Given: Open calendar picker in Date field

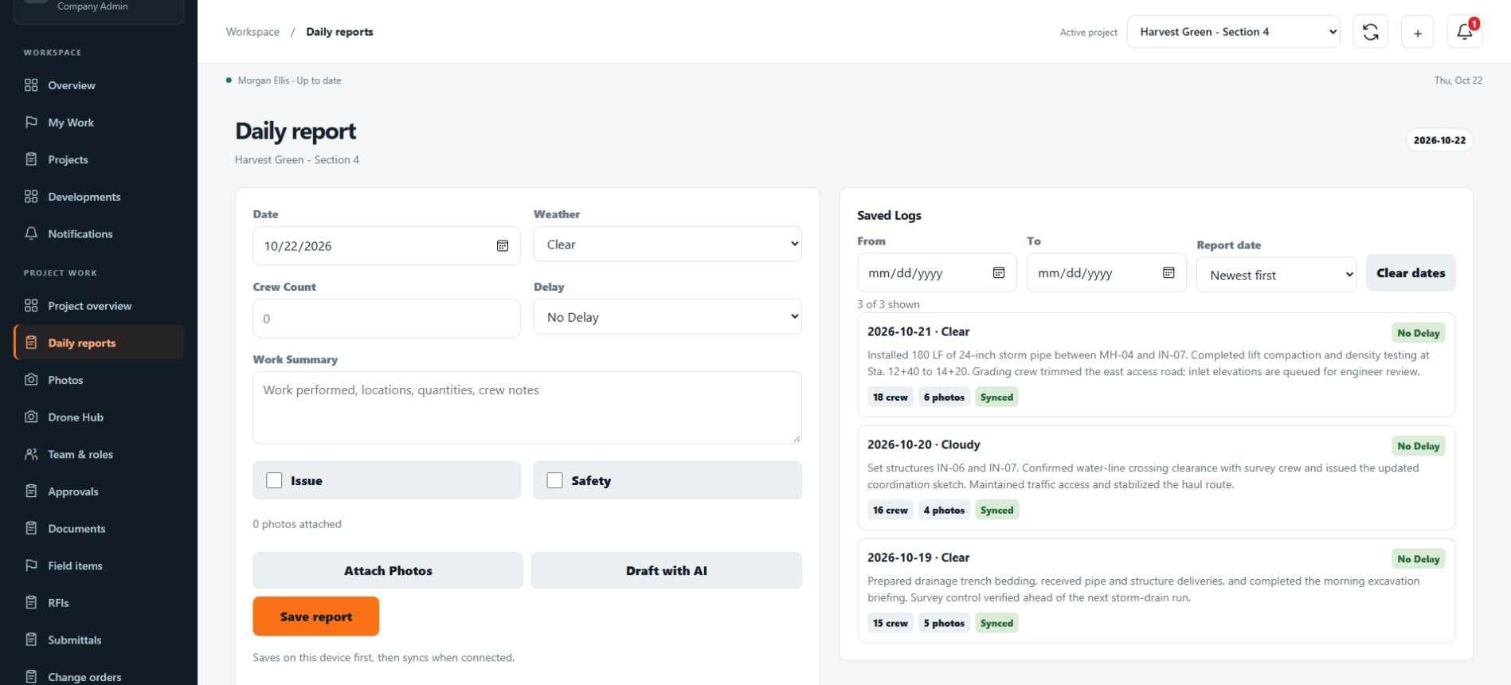Looking at the screenshot, I should 503,245.
